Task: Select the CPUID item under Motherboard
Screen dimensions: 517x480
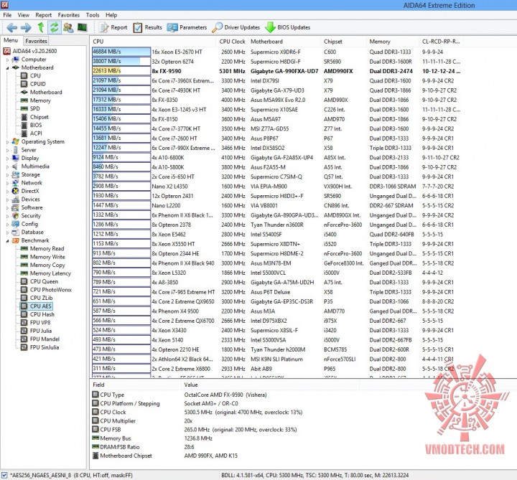Action: [x=33, y=84]
